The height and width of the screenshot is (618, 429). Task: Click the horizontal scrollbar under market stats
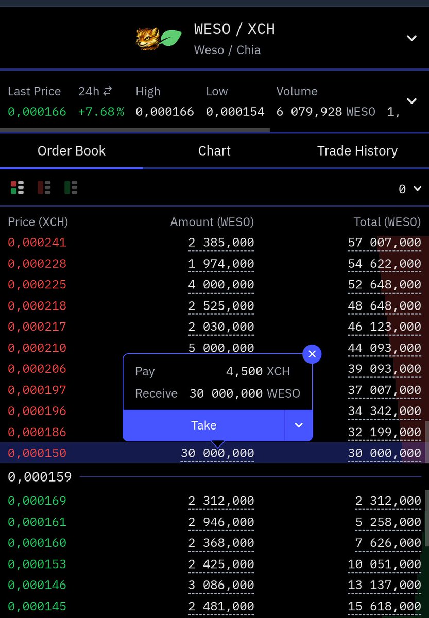coord(135,130)
